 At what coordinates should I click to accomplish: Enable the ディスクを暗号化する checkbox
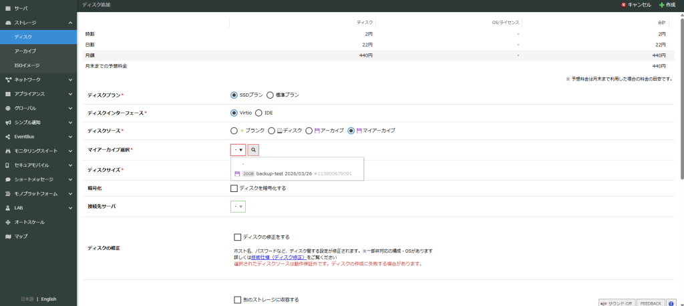tap(234, 188)
